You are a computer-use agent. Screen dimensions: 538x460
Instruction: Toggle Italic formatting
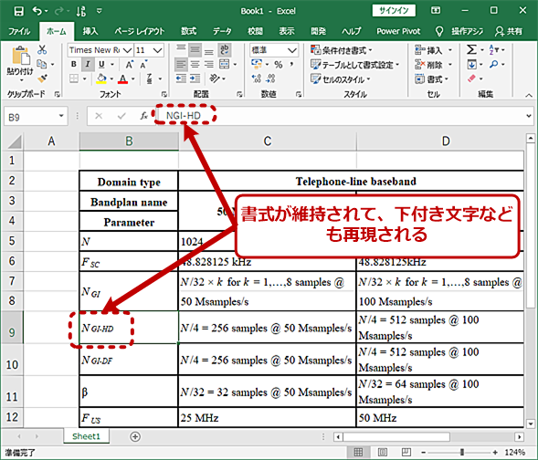coord(88,64)
